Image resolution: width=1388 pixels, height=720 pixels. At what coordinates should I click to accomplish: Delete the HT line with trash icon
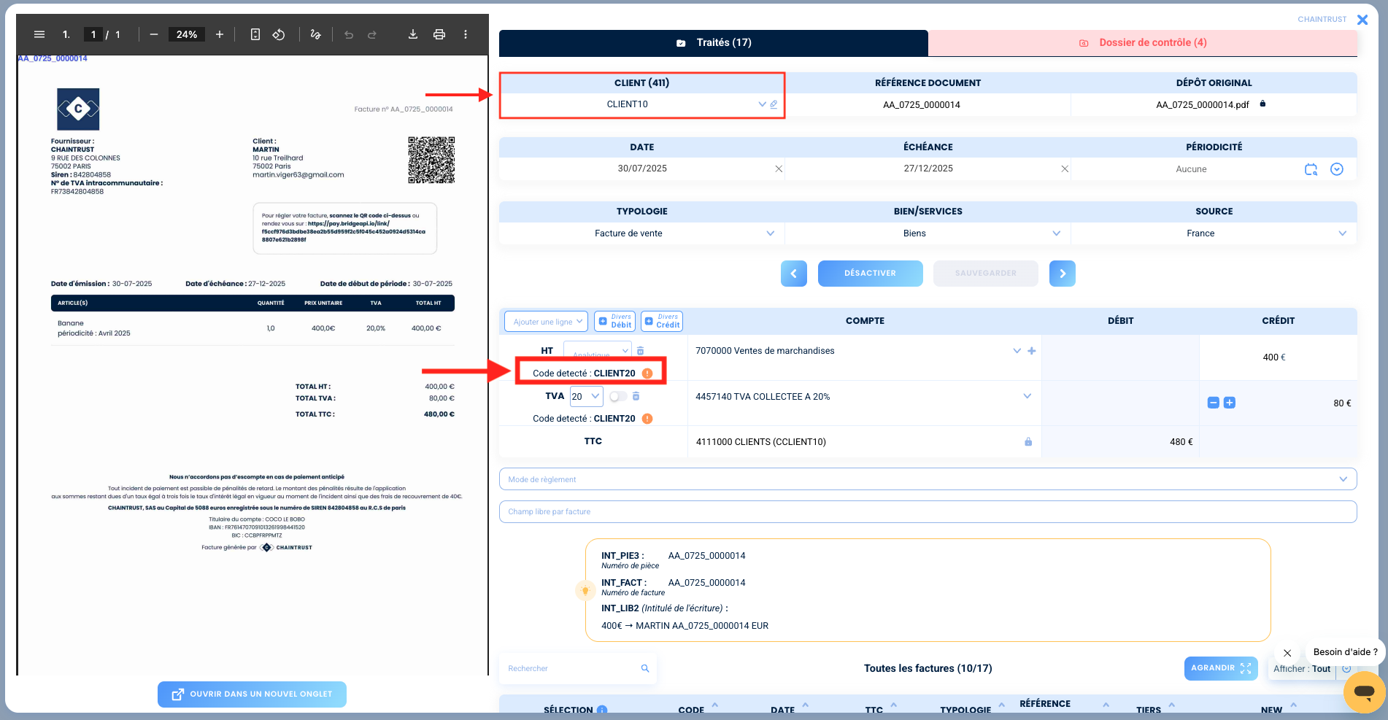pos(640,350)
